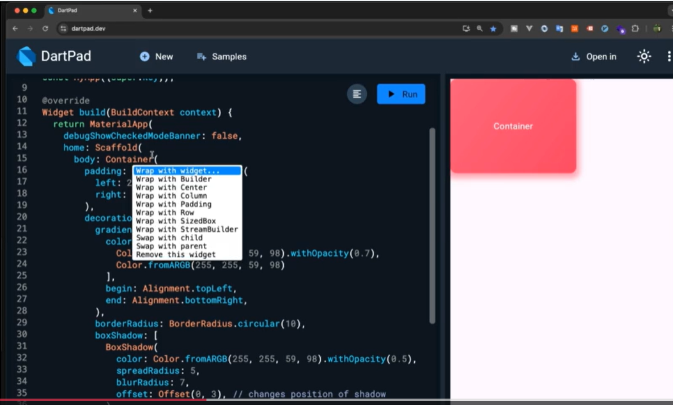The height and width of the screenshot is (405, 673).
Task: Open site information icon in address bar
Action: [63, 28]
